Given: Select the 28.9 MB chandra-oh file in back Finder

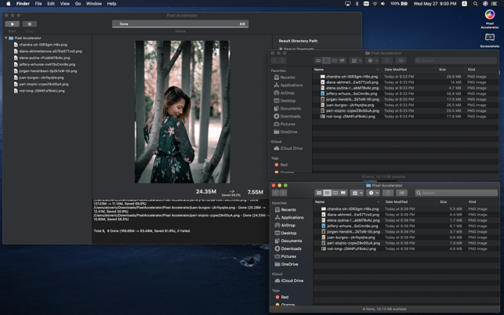Looking at the screenshot, I should pyautogui.click(x=405, y=77).
